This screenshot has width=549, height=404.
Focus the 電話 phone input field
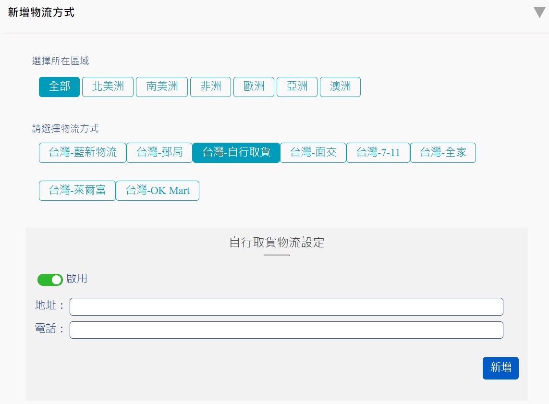tap(286, 330)
